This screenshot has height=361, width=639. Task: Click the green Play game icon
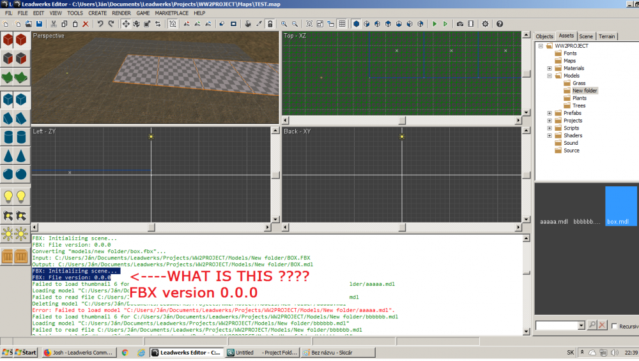(x=435, y=24)
